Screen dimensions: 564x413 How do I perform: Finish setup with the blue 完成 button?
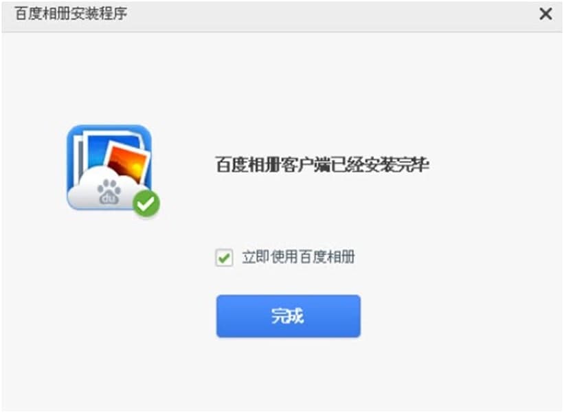[x=288, y=316]
